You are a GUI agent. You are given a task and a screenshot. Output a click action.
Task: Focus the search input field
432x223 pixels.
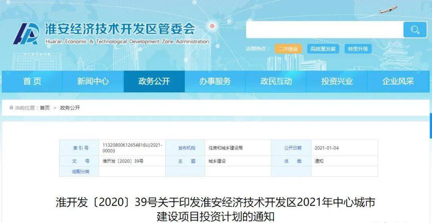click(325, 30)
